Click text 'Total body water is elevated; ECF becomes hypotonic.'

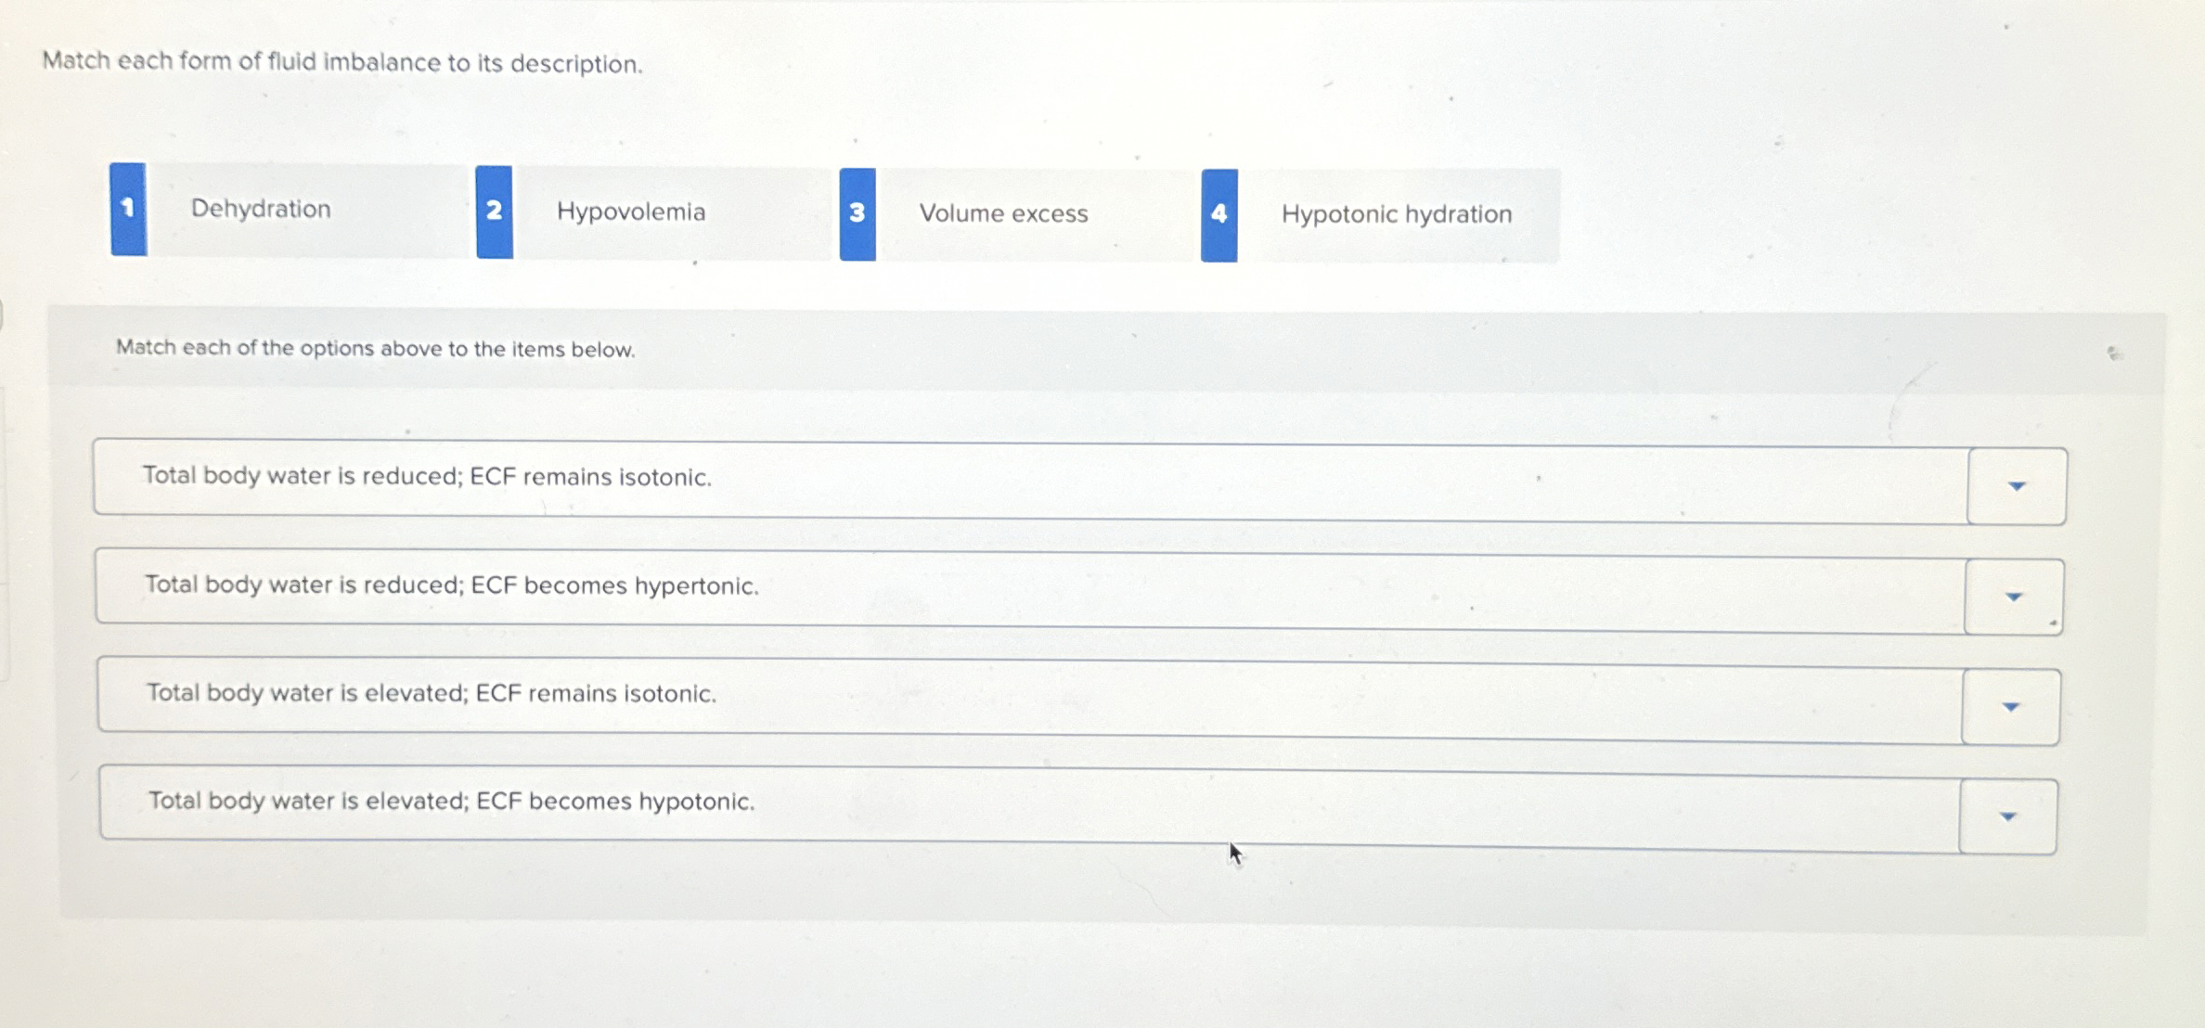tap(452, 801)
